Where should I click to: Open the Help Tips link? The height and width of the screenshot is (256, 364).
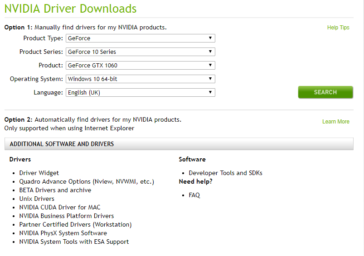338,28
